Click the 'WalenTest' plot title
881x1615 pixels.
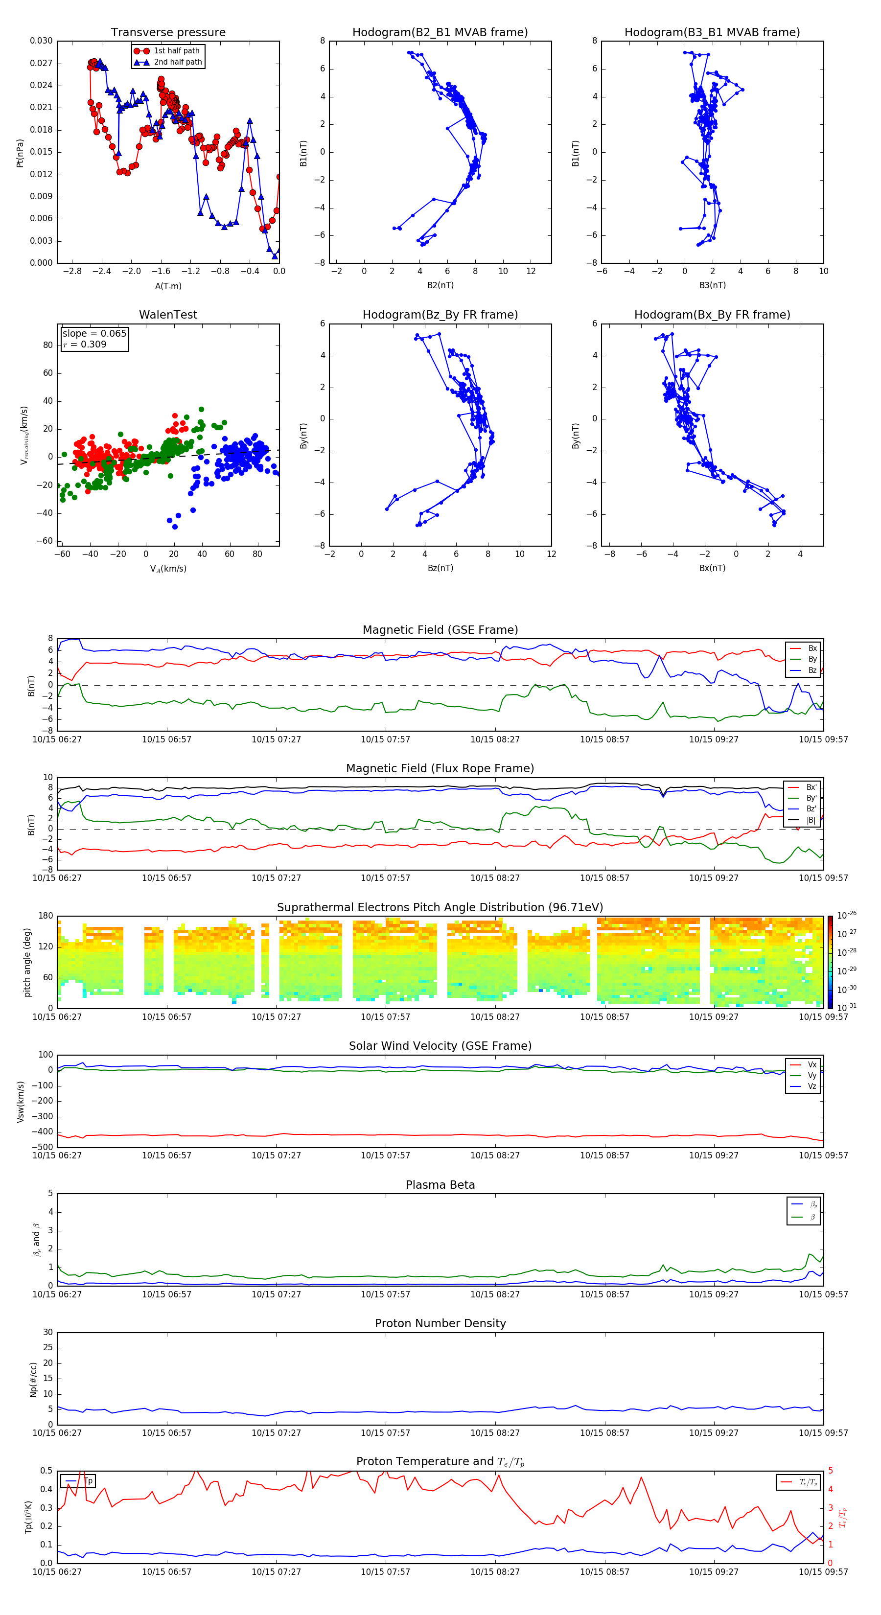tap(168, 315)
